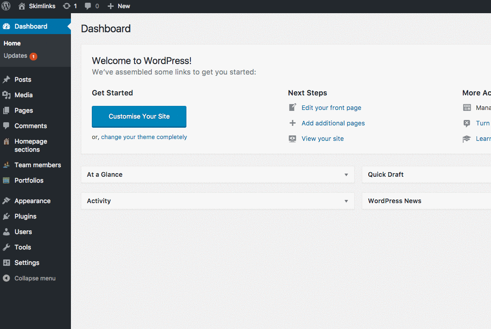Open the Appearance menu

[x=33, y=201]
